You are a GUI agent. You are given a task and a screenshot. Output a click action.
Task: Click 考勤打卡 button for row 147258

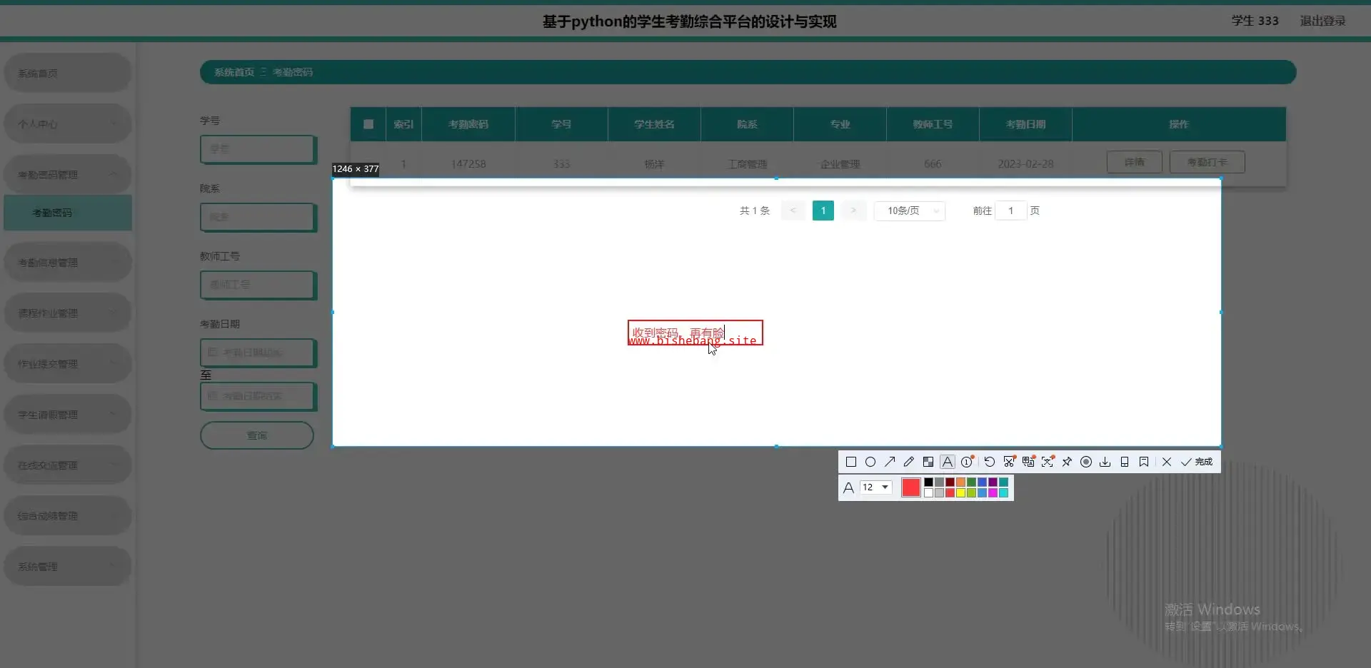[x=1207, y=162]
